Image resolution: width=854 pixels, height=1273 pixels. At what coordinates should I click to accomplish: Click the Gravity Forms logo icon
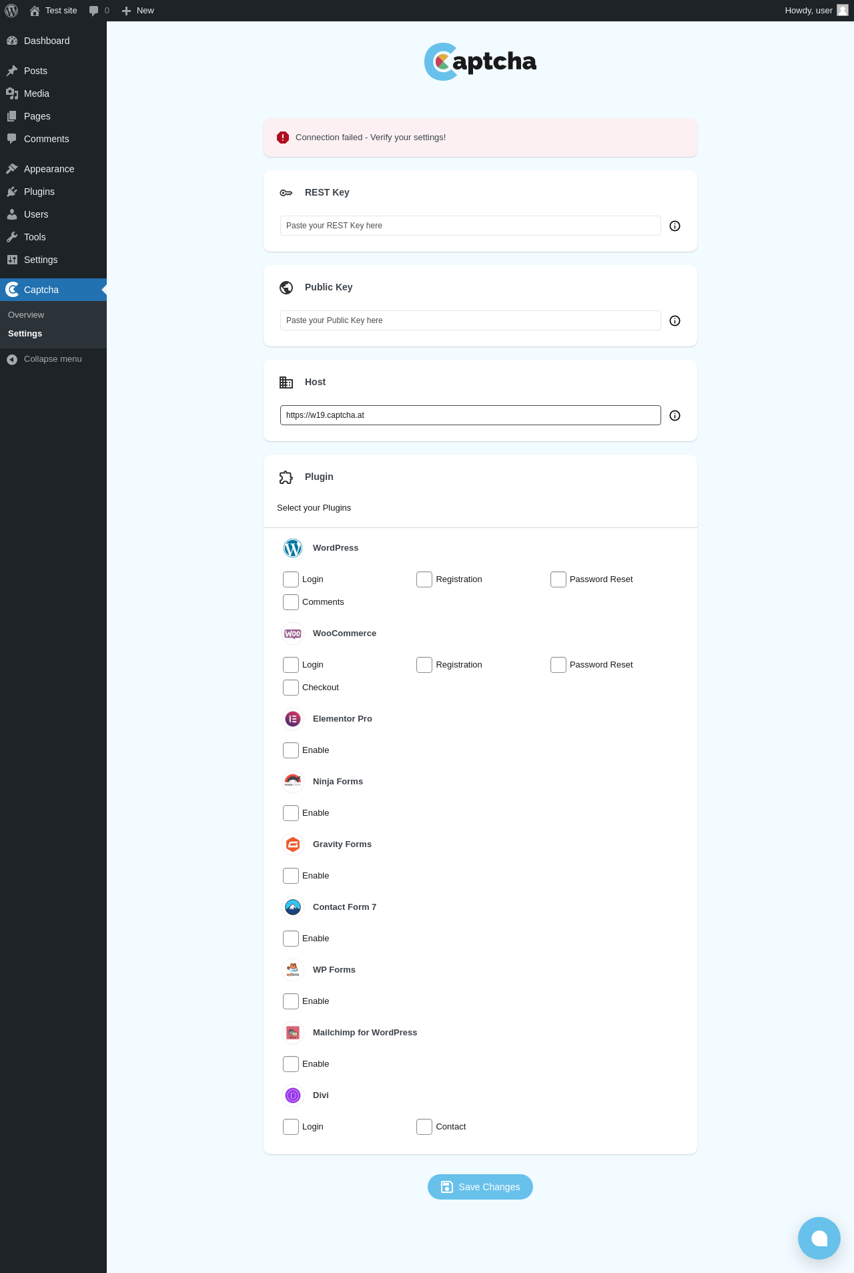point(293,844)
